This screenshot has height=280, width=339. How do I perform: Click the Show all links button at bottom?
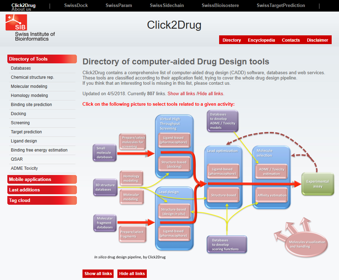[x=98, y=273]
